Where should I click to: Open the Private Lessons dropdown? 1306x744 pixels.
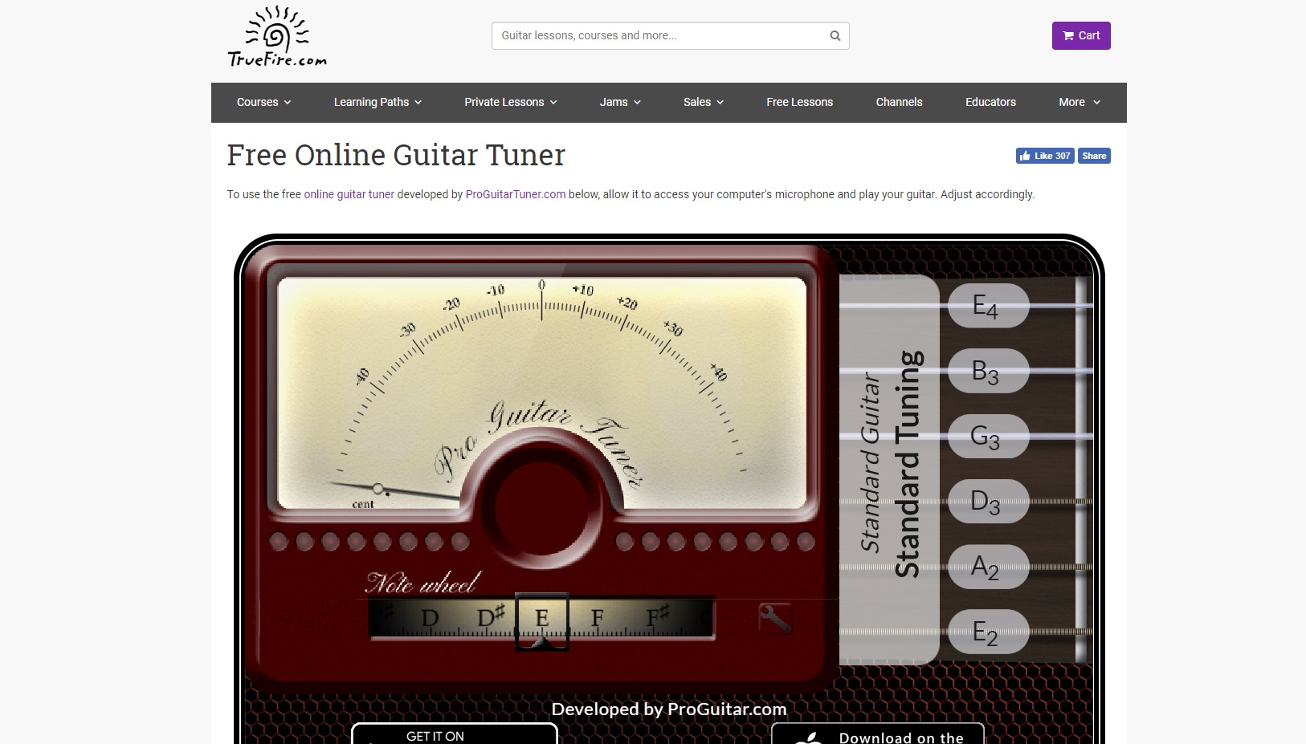tap(511, 102)
